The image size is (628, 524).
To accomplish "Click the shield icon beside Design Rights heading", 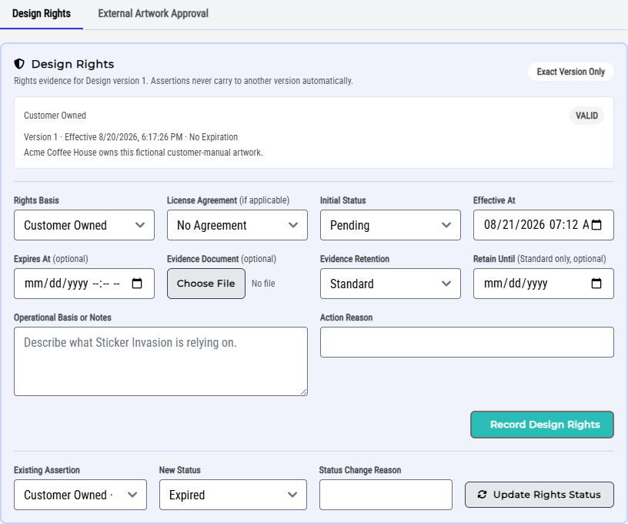I will coord(19,64).
